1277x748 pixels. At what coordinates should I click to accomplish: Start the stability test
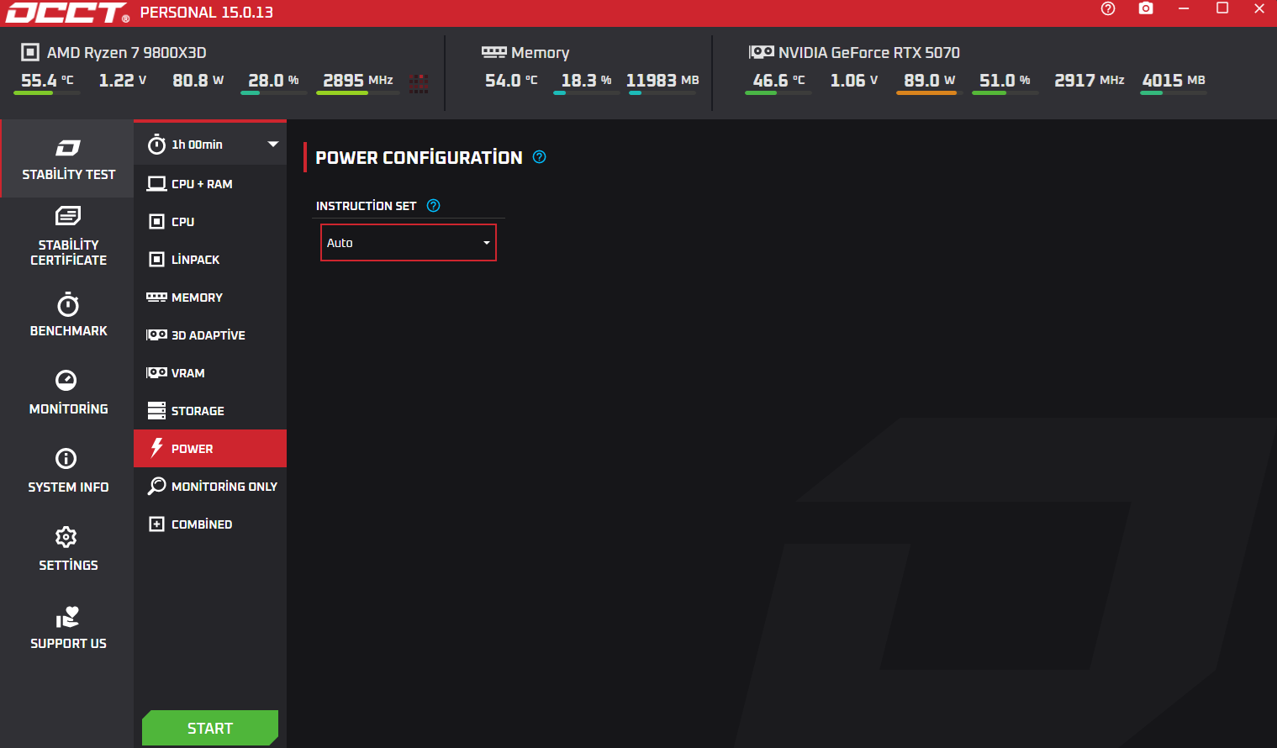[210, 728]
